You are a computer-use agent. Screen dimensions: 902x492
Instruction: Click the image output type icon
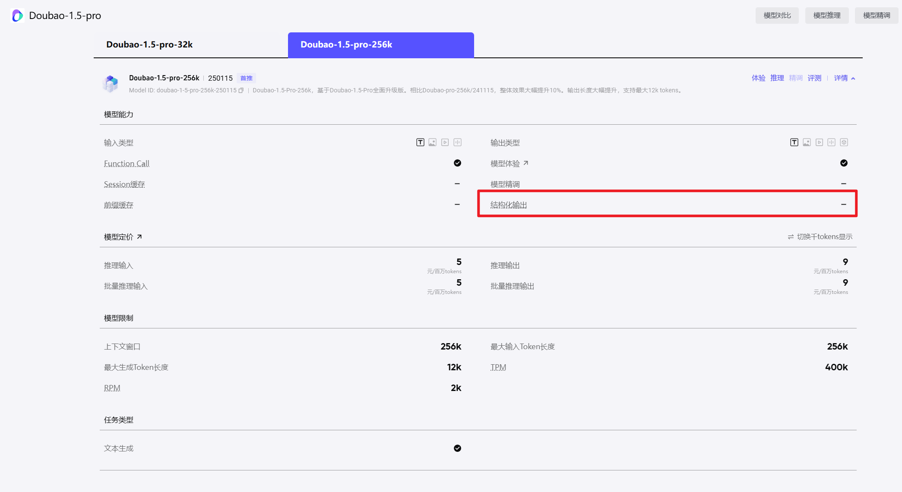click(x=807, y=142)
